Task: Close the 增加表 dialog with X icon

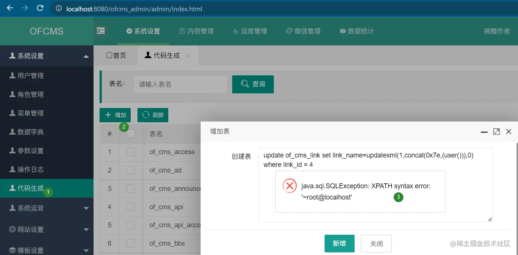Action: (x=509, y=132)
